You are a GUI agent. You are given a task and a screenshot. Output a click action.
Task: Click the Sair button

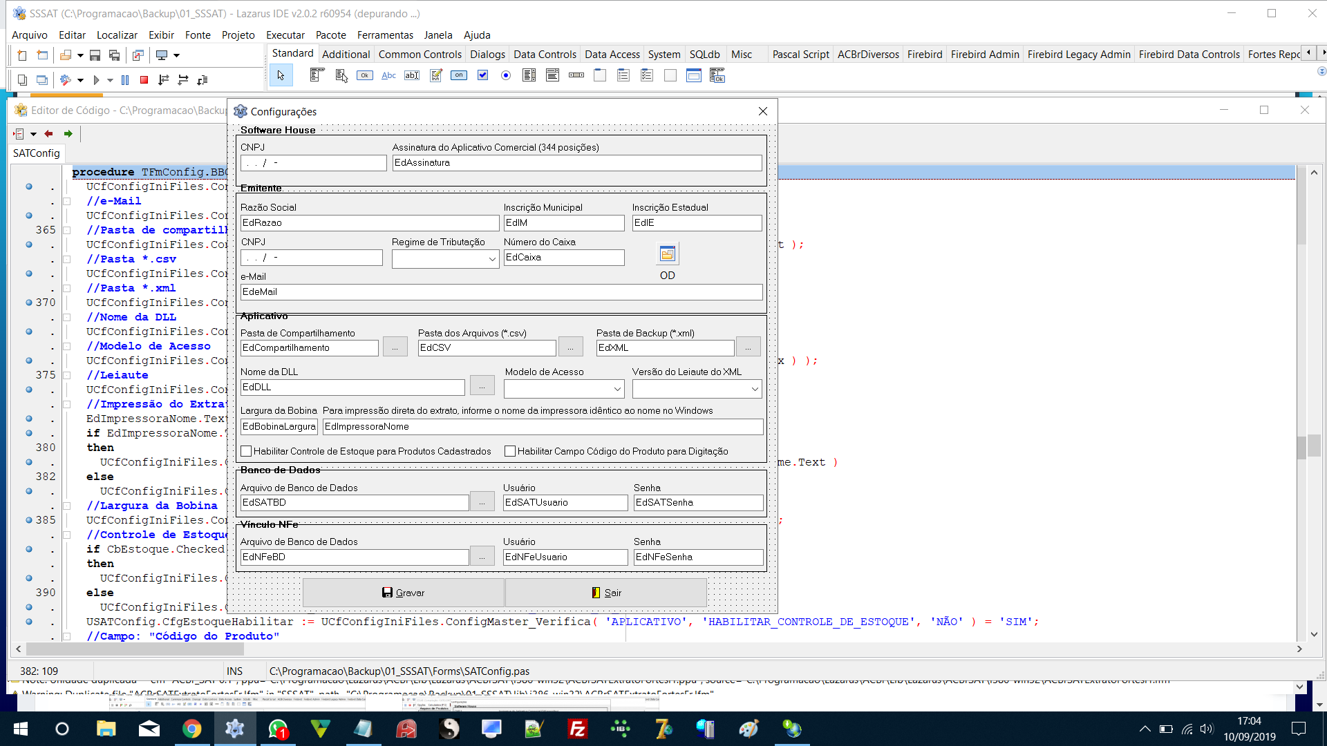(x=606, y=593)
